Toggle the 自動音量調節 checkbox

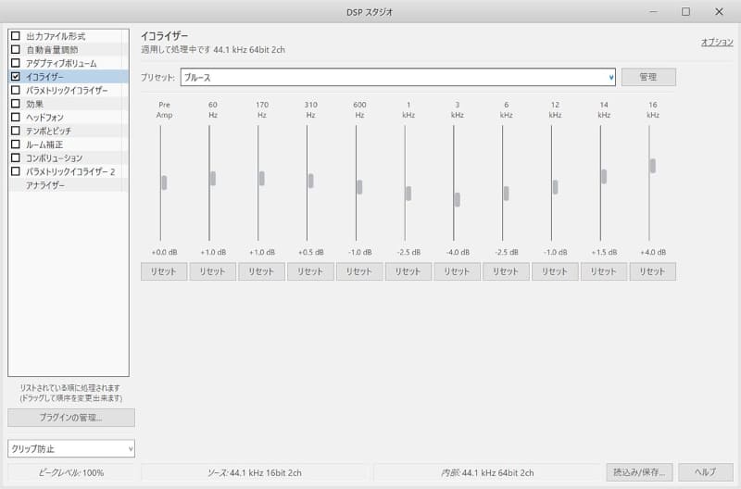[16, 50]
